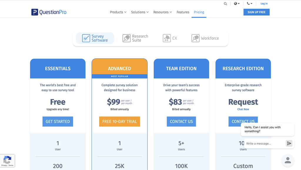The image size is (301, 170).
Task: Open the search icon in the header
Action: pyautogui.click(x=225, y=4)
